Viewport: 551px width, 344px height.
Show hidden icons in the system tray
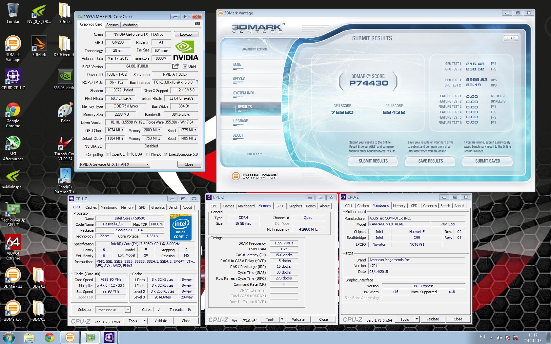tap(491, 338)
